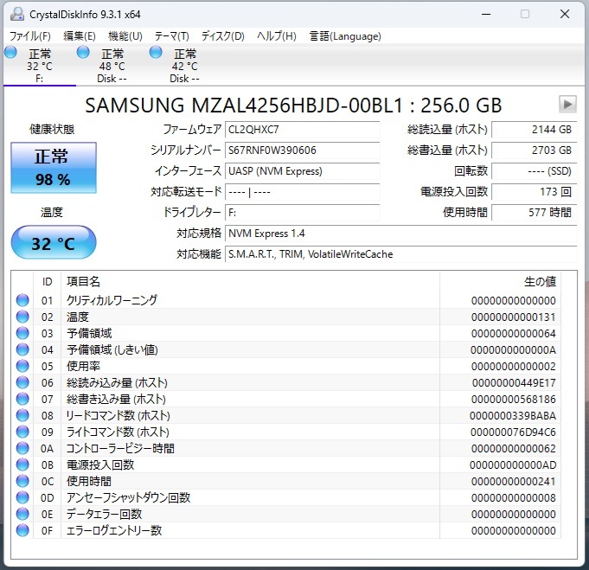Select the disk tab showing 42 °C
This screenshot has width=589, height=570.
pyautogui.click(x=184, y=66)
